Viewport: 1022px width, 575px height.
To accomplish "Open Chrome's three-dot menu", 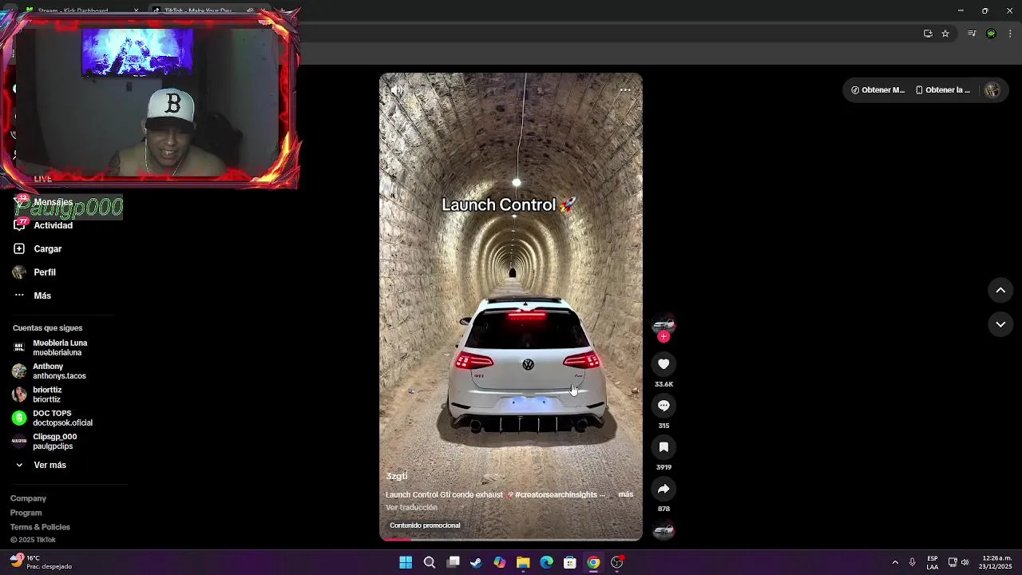I will pos(1011,34).
